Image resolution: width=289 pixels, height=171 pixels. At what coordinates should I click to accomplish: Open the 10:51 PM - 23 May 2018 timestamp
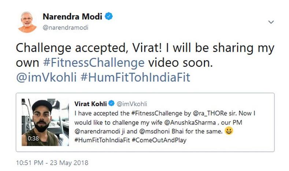coord(52,163)
